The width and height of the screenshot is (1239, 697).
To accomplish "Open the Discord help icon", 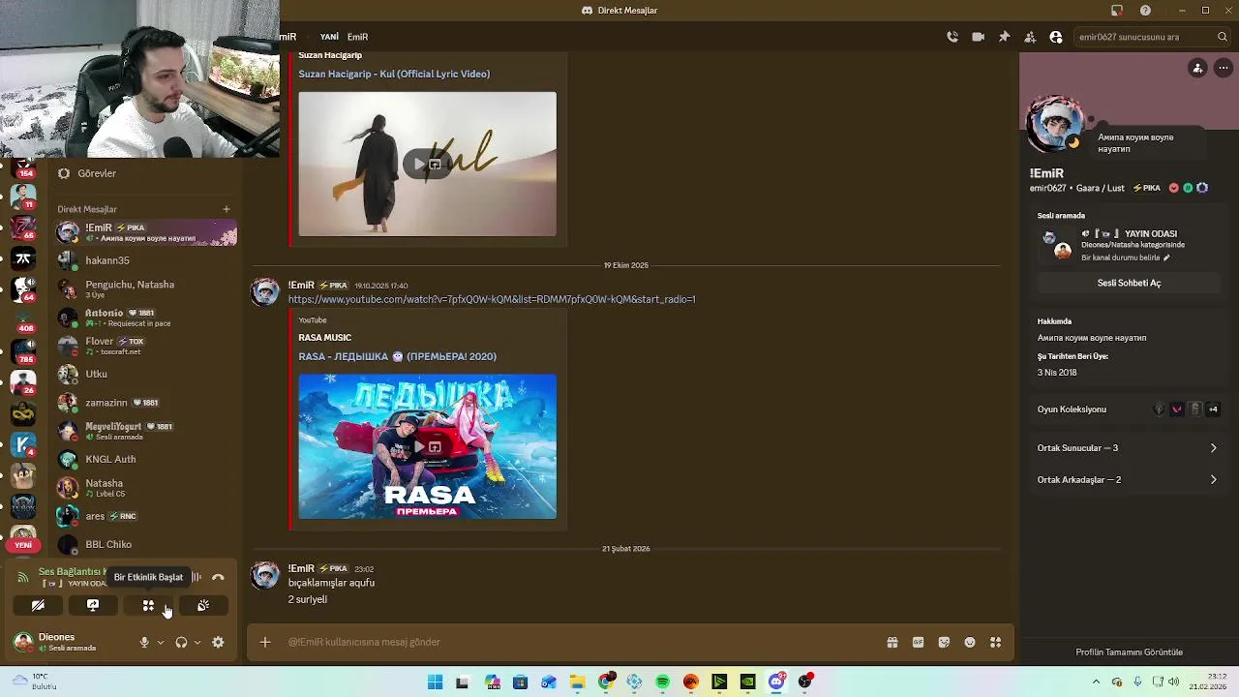I will tap(1146, 11).
